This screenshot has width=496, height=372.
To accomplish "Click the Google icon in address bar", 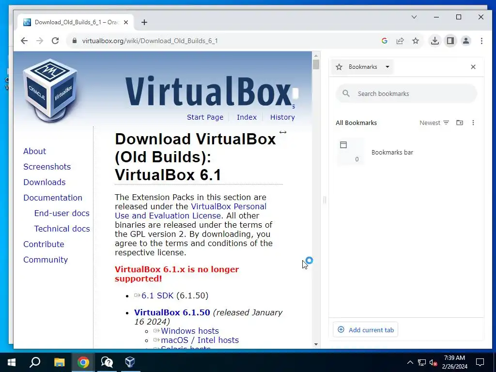I will [x=384, y=41].
